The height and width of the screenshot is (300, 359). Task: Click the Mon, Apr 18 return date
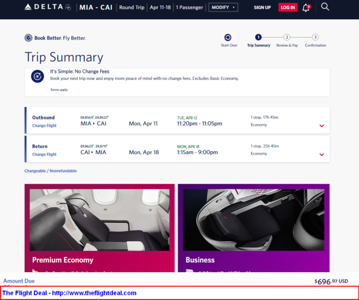click(x=144, y=152)
